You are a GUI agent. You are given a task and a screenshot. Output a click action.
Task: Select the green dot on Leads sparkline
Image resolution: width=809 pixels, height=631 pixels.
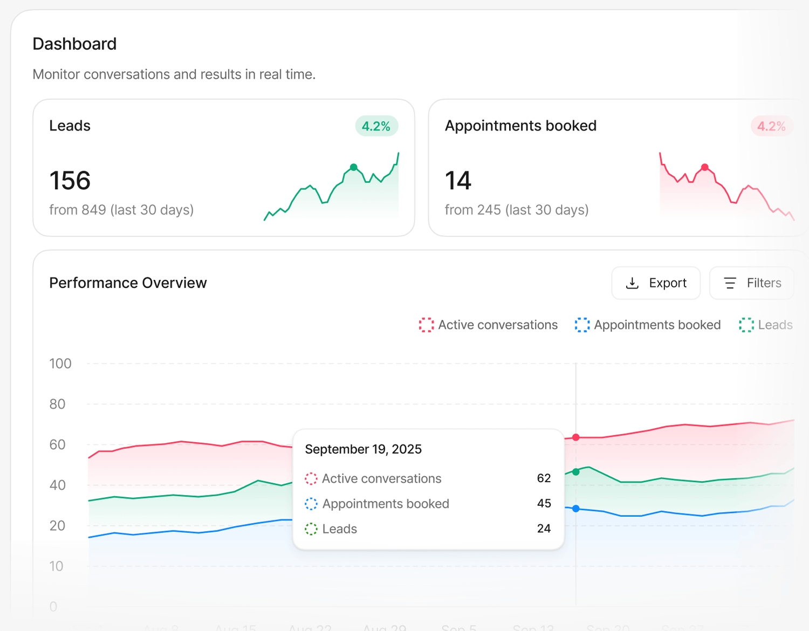tap(353, 167)
